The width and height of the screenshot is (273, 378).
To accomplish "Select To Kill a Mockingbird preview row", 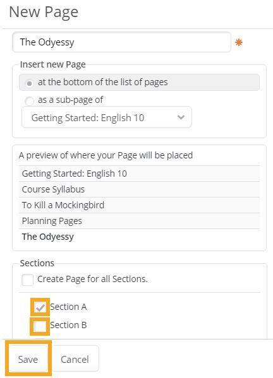I will pos(139,205).
